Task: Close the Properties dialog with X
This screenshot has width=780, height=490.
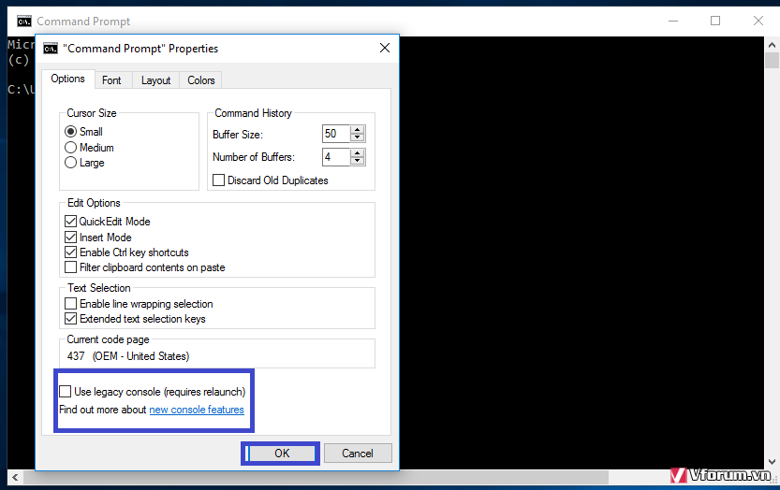Action: [385, 48]
